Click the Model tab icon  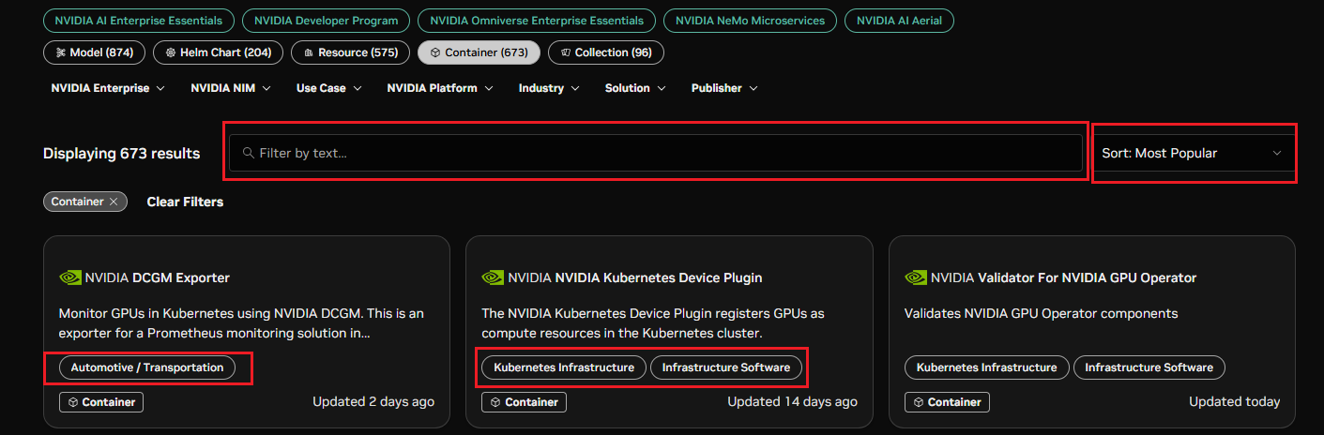pyautogui.click(x=61, y=52)
